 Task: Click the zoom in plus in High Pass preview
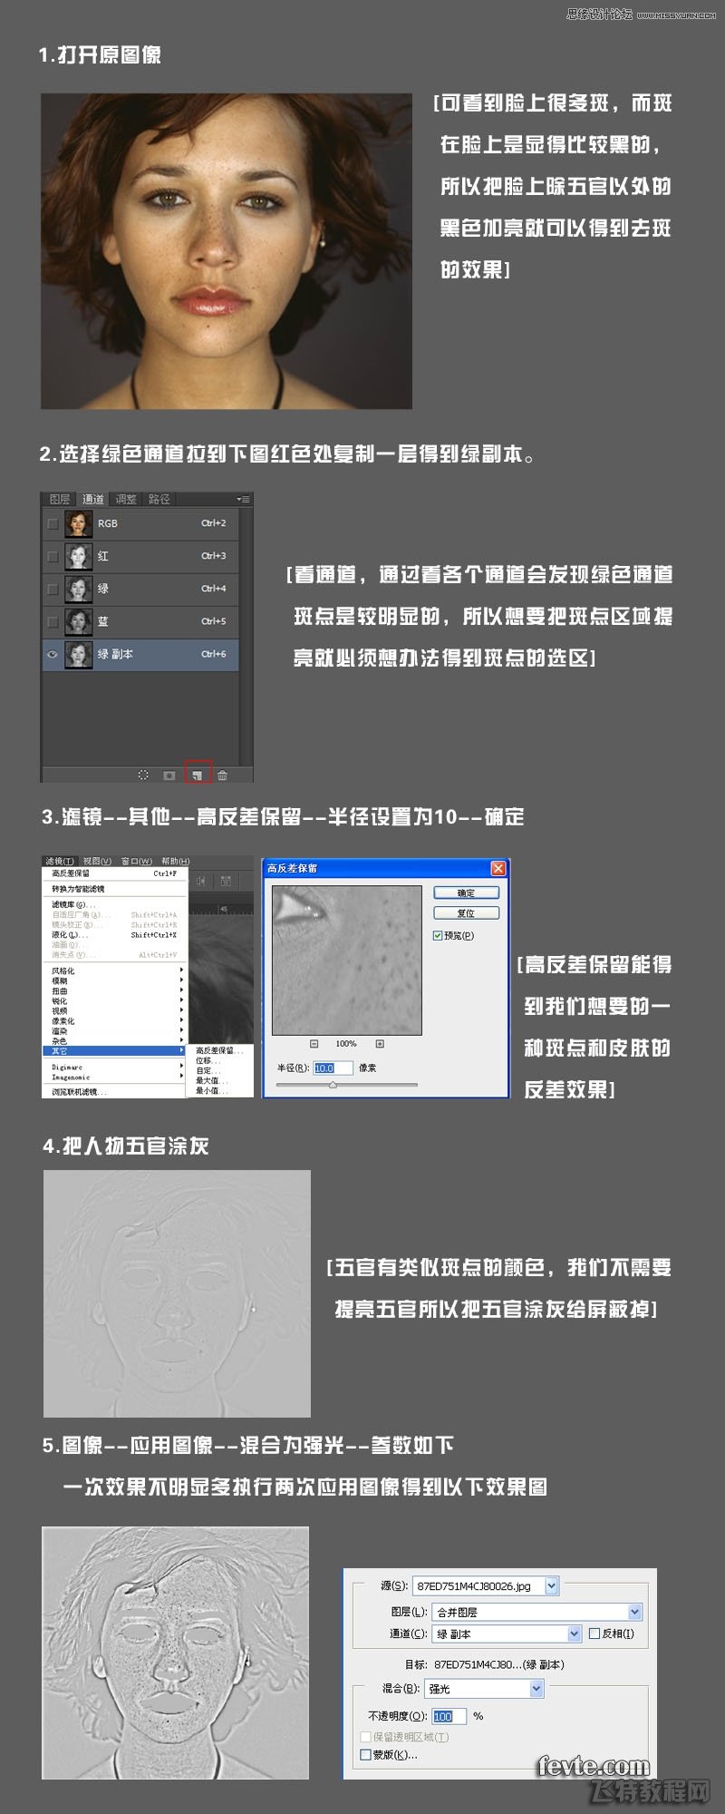380,1044
